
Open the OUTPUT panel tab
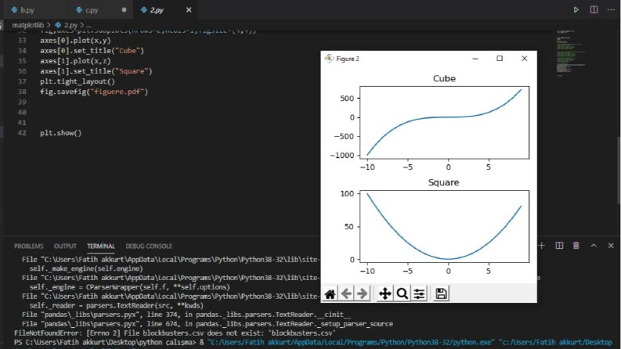coord(65,246)
